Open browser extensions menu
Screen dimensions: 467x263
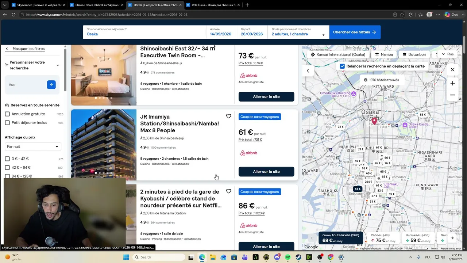click(x=411, y=15)
